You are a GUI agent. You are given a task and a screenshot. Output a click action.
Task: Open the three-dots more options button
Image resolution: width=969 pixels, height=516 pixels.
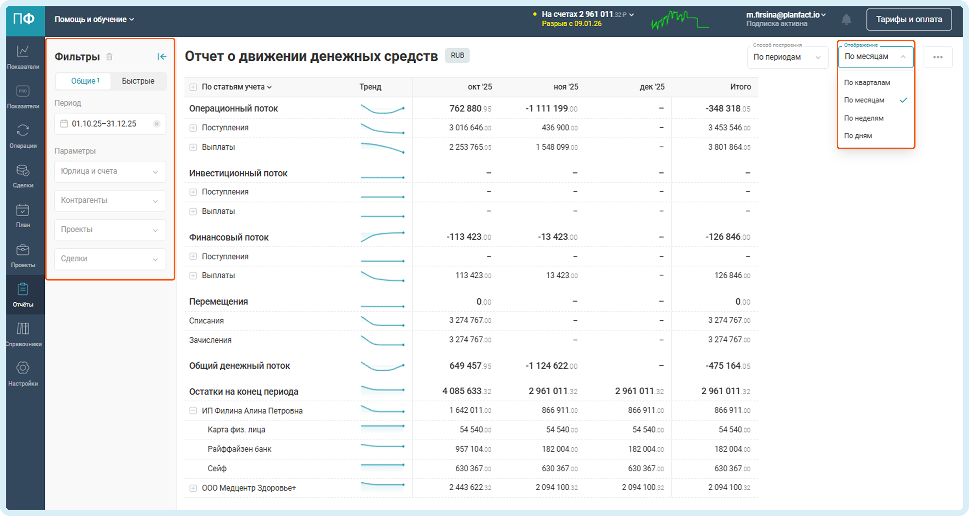[x=937, y=57]
